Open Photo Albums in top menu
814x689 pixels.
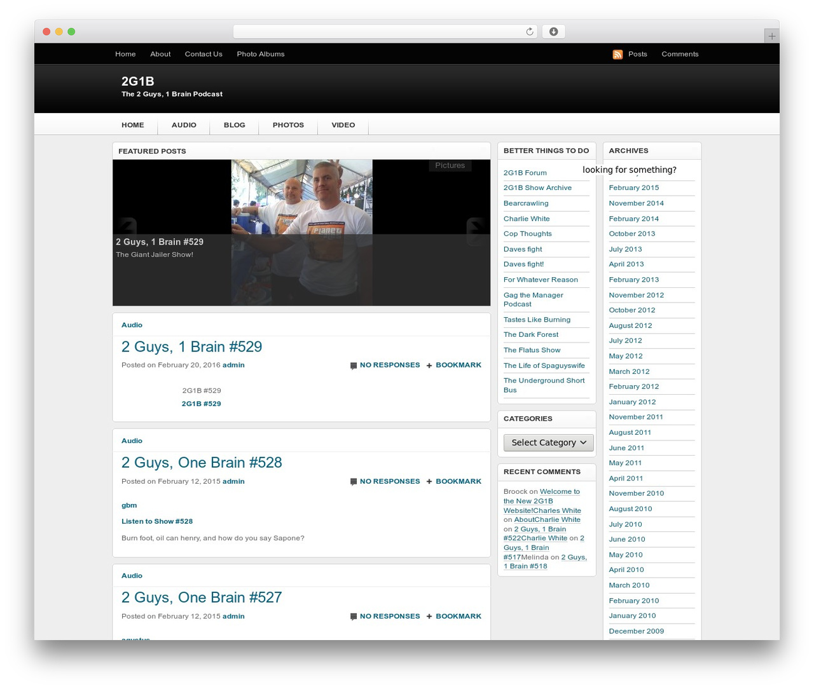(x=261, y=54)
